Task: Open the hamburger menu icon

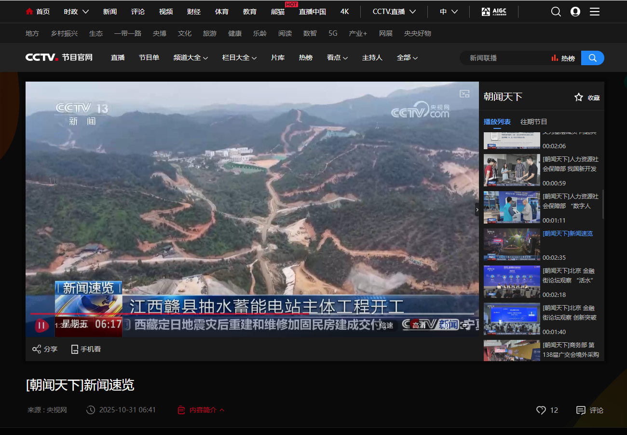Action: [x=595, y=12]
